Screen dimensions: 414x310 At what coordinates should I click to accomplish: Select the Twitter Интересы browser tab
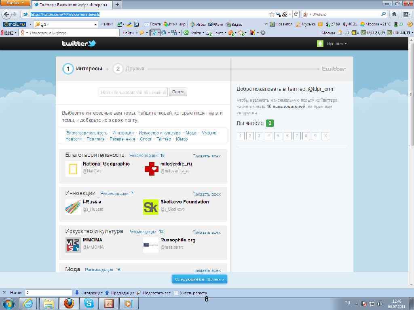[72, 4]
